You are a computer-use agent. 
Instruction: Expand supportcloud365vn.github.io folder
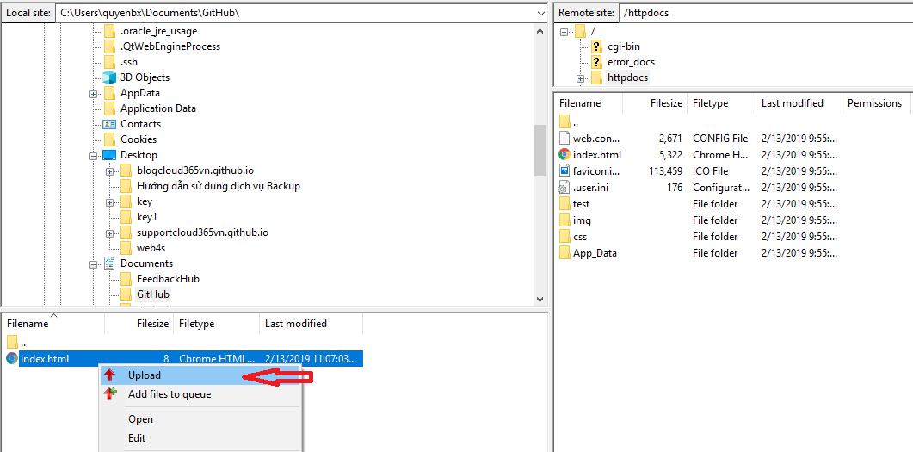109,233
